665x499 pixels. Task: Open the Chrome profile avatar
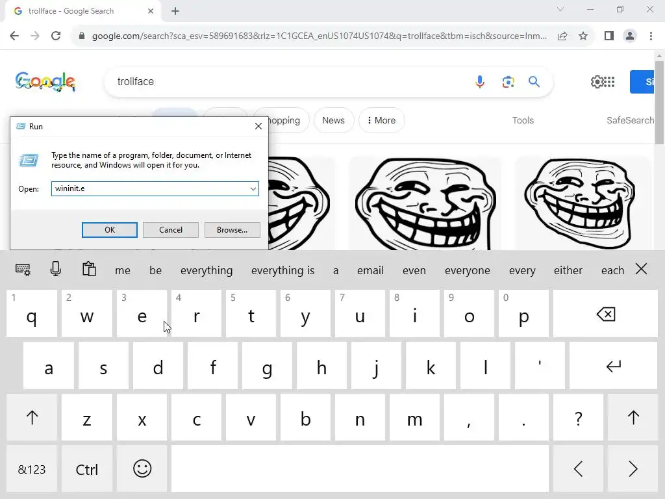click(x=630, y=36)
